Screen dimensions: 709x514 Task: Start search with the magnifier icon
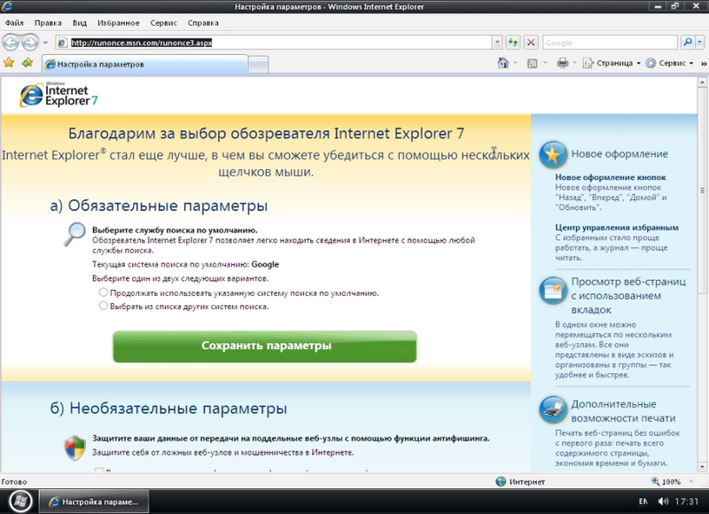[688, 43]
